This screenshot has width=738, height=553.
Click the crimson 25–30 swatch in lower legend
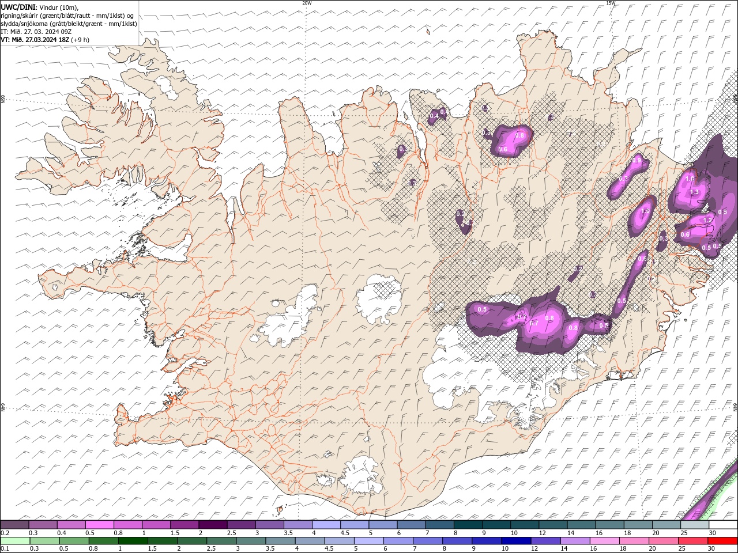(694, 541)
